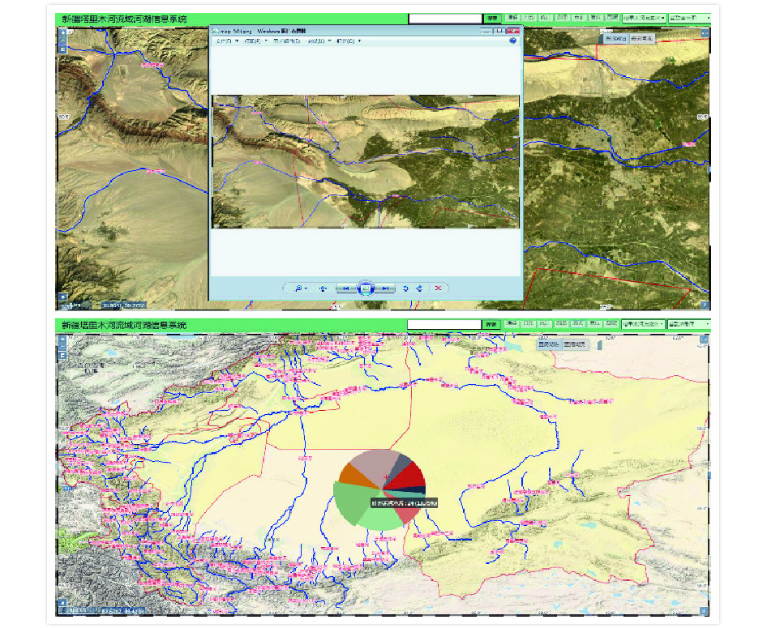Click sixth toolbar button after search, lower app

(595, 323)
